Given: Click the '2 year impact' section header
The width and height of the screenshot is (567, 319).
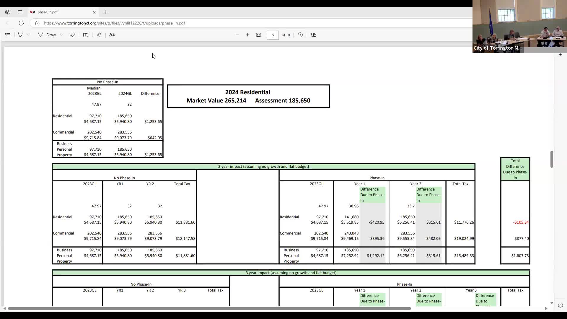Looking at the screenshot, I should click(x=263, y=166).
